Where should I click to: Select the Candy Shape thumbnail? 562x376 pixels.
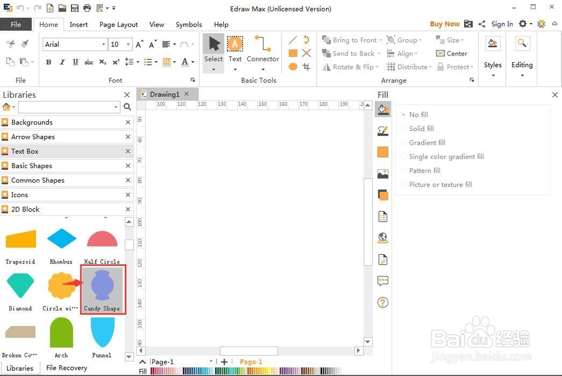point(103,289)
